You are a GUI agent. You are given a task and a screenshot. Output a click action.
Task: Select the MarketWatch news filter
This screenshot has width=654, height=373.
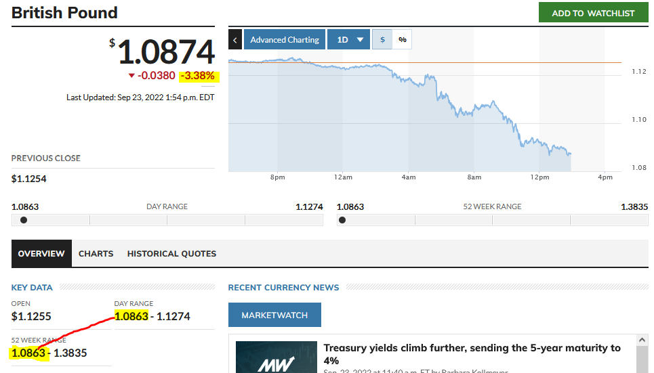[274, 315]
